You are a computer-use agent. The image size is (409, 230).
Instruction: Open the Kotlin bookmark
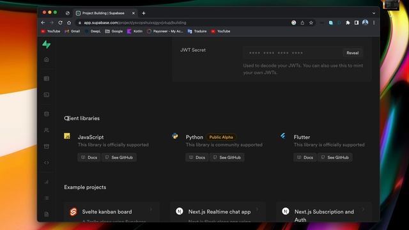pos(135,31)
